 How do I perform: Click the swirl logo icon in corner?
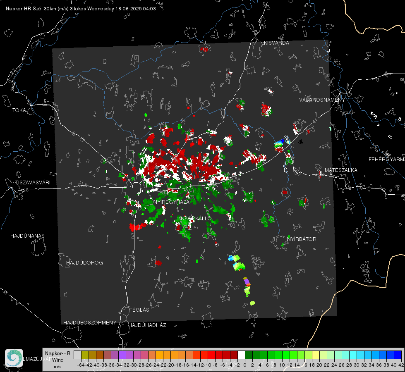point(14,358)
